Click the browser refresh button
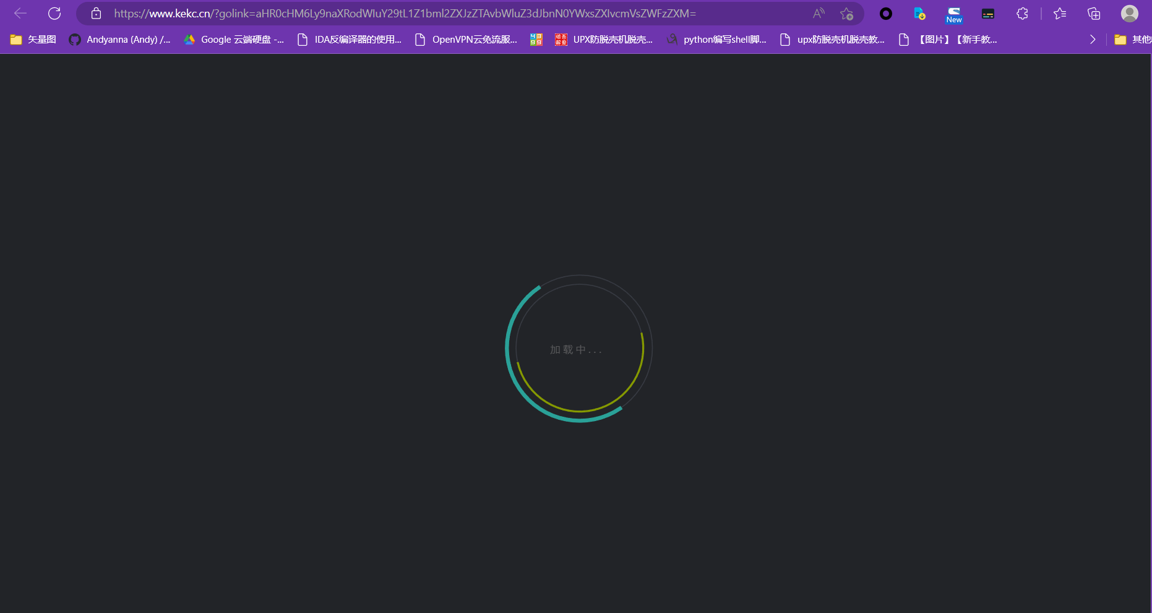 (54, 14)
